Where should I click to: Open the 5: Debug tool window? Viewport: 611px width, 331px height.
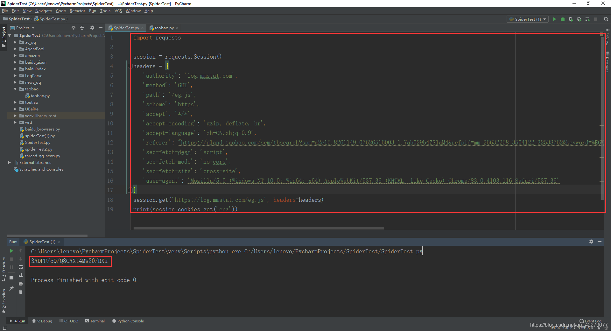click(42, 321)
